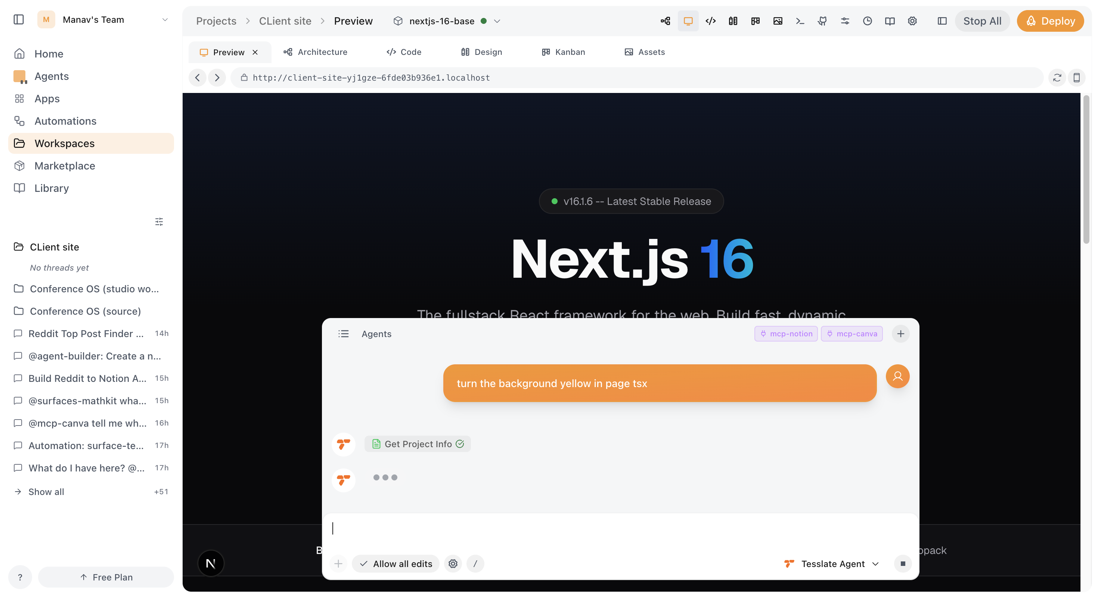Select the Preview monitor icon in top toolbar

(x=688, y=21)
